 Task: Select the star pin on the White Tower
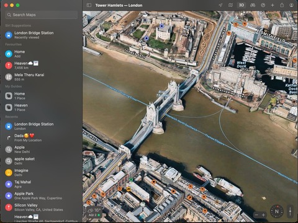[x=161, y=26]
